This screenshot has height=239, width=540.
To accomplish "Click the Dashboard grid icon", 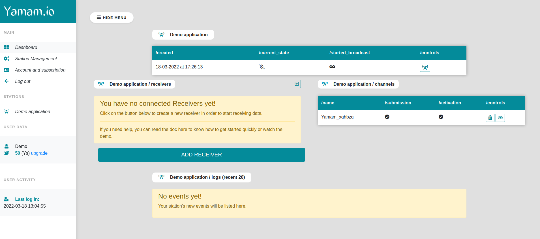I will coord(7,47).
